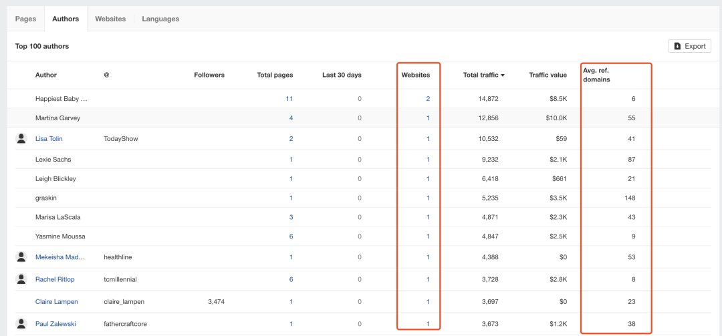Click Happiest Baby's websites count 2

(428, 99)
